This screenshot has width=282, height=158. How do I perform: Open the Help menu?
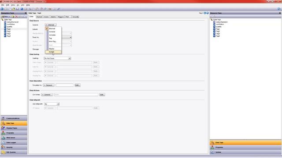tap(28, 5)
